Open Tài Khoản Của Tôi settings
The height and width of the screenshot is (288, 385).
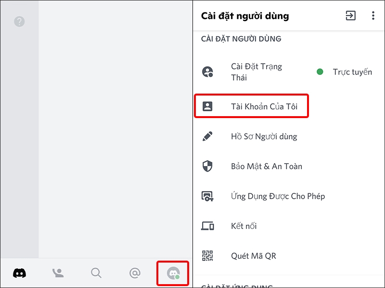pos(262,106)
